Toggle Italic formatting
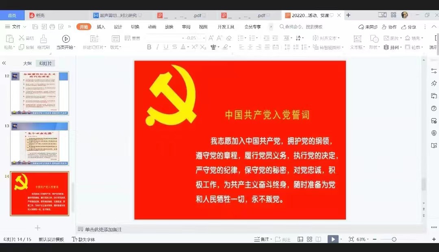 (157, 47)
